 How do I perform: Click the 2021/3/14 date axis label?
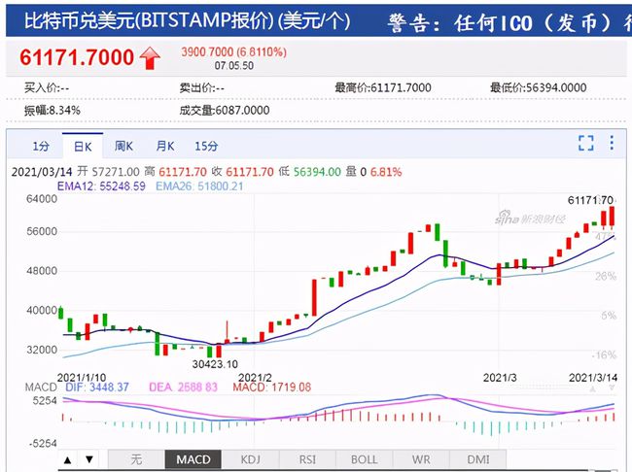point(593,378)
